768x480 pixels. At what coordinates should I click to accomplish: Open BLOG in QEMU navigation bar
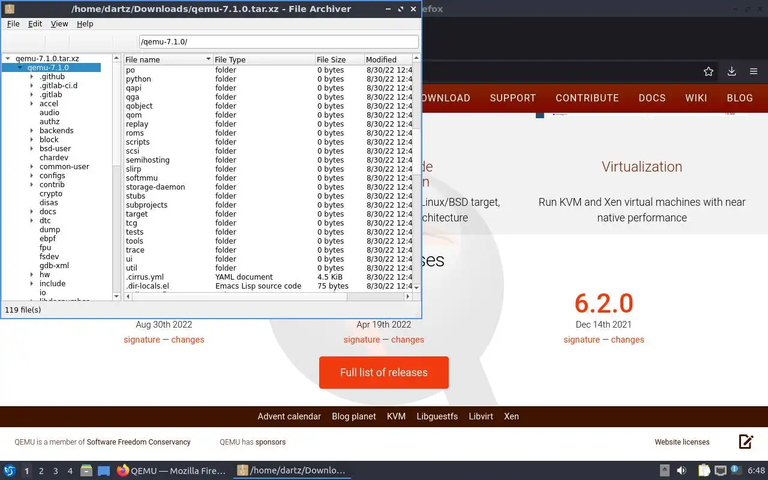coord(740,98)
